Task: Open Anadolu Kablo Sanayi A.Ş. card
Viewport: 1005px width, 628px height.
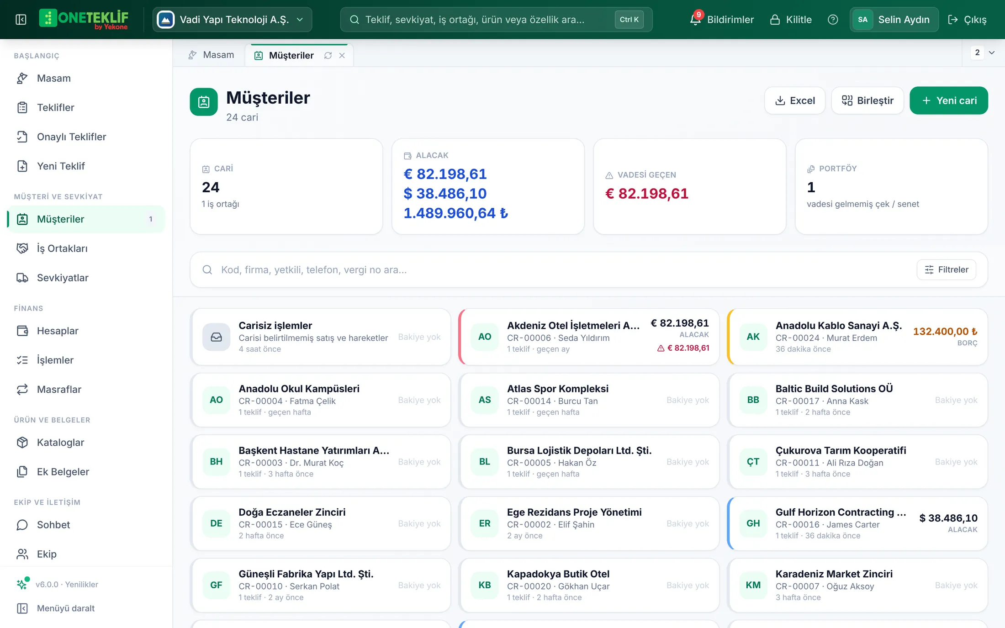Action: tap(857, 337)
